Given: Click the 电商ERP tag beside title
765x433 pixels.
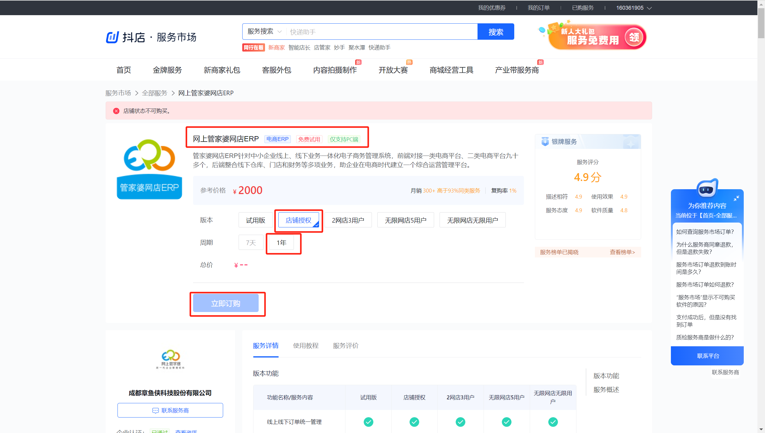Looking at the screenshot, I should [x=277, y=139].
